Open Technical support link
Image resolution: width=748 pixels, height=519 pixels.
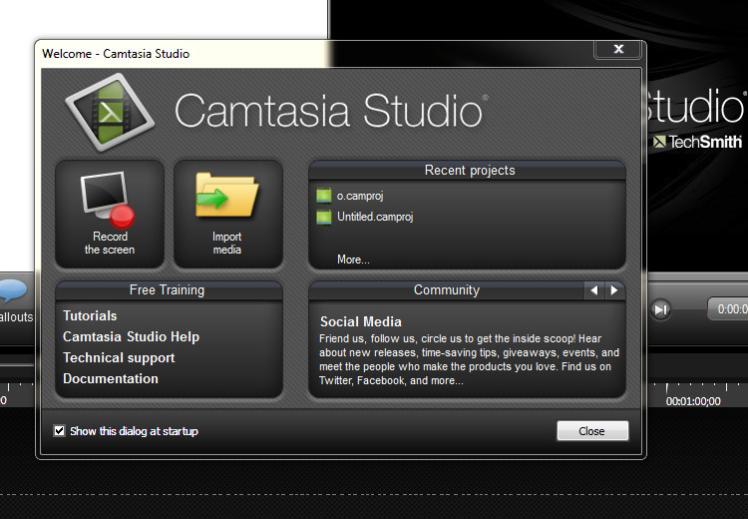[119, 357]
